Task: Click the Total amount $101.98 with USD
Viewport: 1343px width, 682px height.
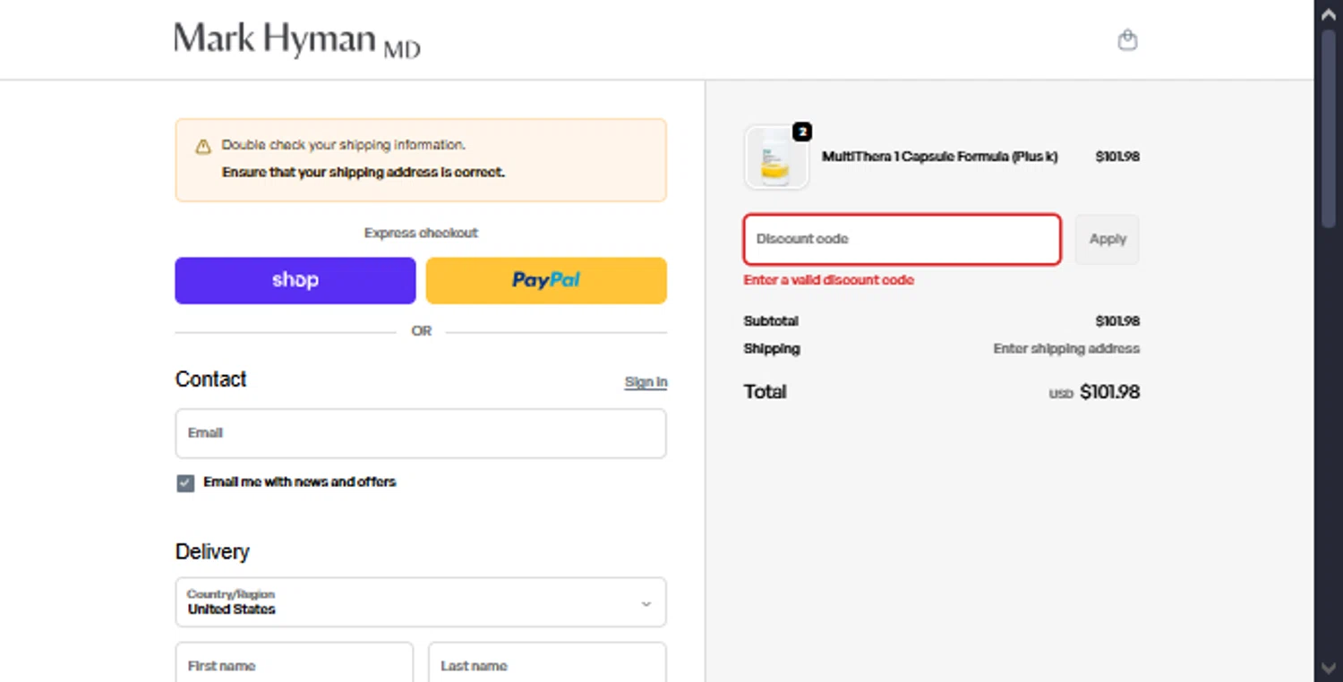Action: [1094, 392]
